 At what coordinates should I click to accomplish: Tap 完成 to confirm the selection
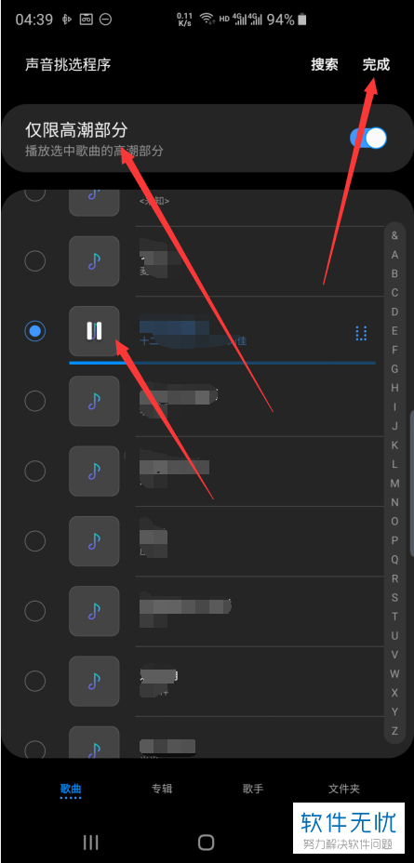[x=376, y=64]
